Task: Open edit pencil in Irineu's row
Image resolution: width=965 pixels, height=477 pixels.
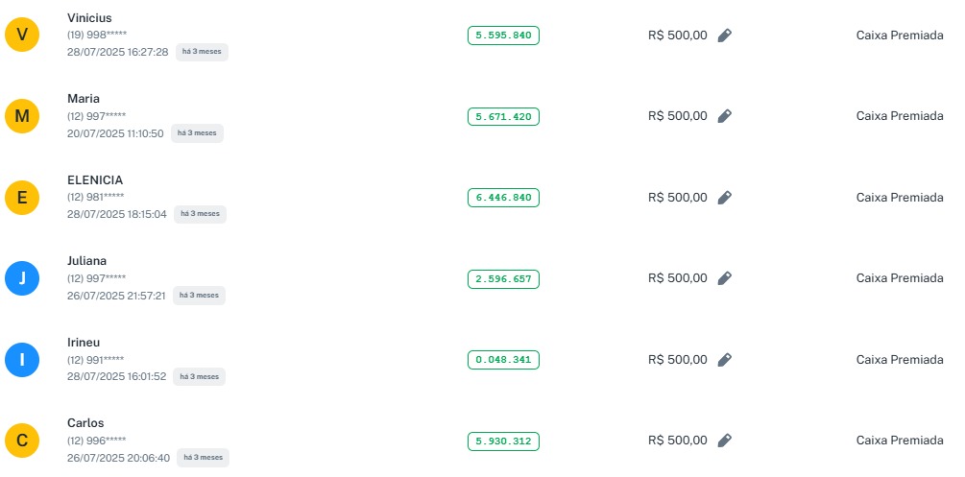Action: (x=725, y=360)
